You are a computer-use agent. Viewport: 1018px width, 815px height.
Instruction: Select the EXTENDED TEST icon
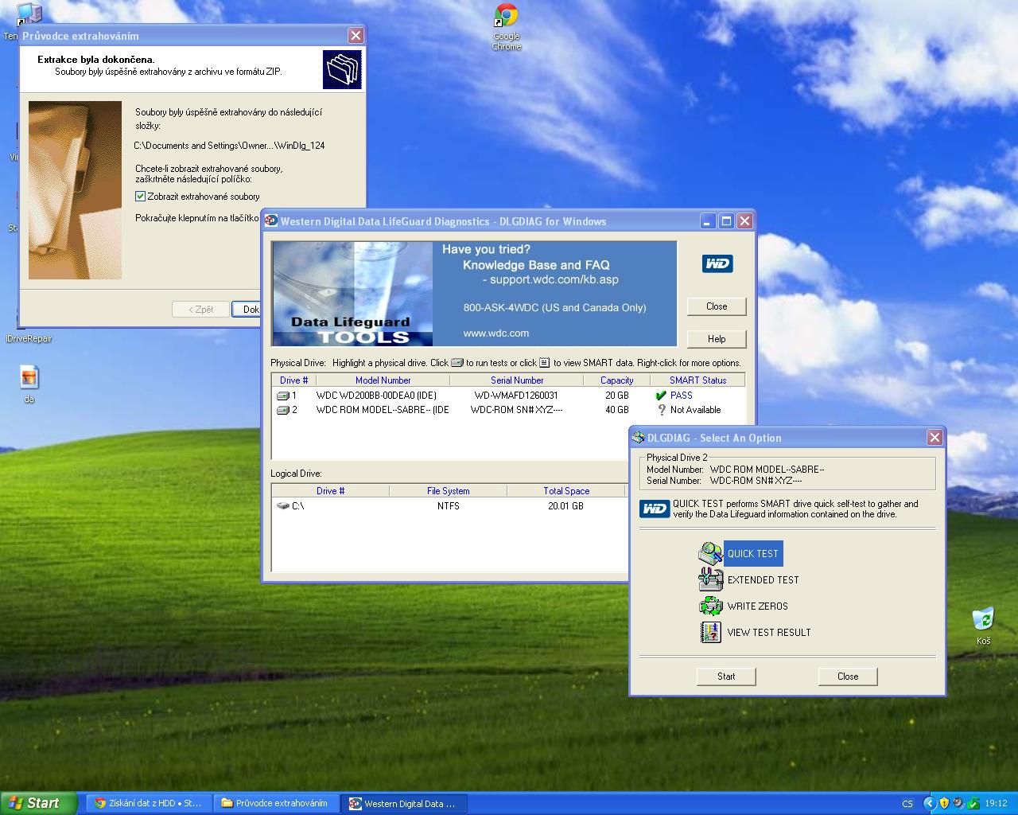coord(710,580)
